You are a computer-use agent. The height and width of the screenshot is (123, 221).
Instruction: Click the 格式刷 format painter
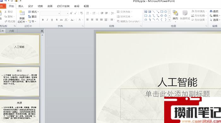pos(10,21)
